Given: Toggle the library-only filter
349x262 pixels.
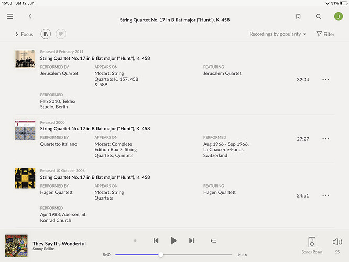Looking at the screenshot, I should point(46,34).
